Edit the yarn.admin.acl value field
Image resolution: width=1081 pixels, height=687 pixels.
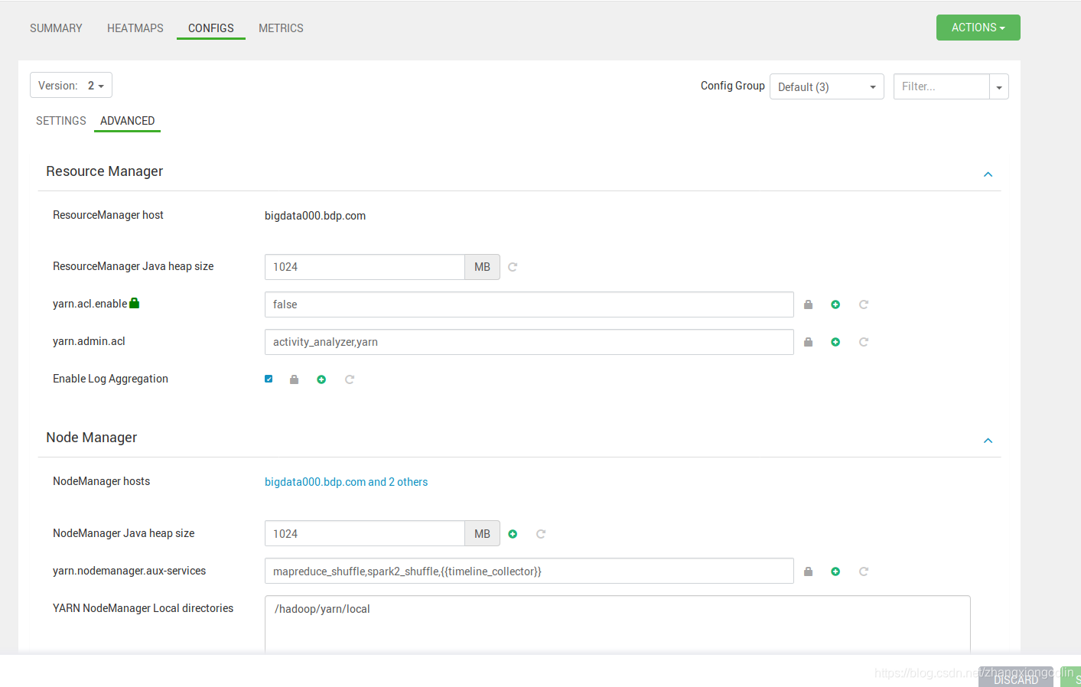[x=529, y=342]
